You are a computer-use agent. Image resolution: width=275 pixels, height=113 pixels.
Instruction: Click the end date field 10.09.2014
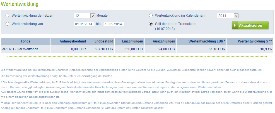[114, 24]
